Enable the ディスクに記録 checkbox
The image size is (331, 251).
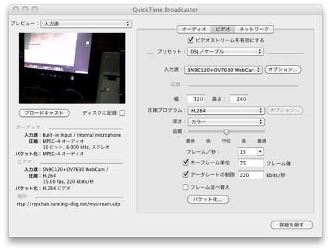point(122,113)
